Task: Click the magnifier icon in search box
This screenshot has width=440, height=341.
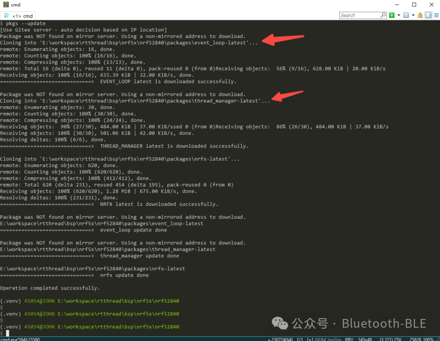Action: 383,15
